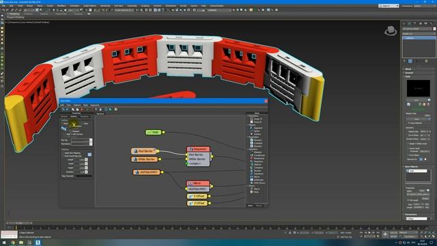Viewport: 437px width, 246px height.
Task: Open Style Editor Segments menu
Action: [x=95, y=105]
